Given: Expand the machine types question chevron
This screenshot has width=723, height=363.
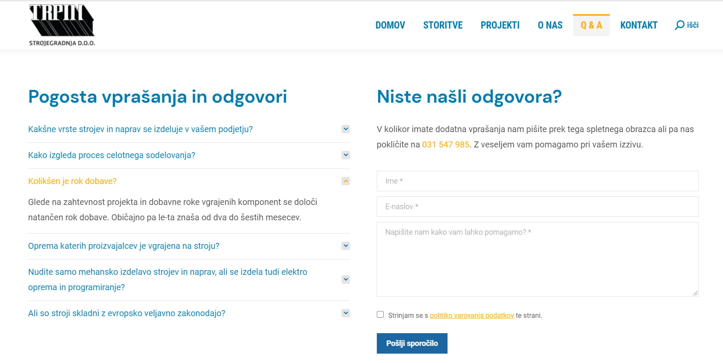Looking at the screenshot, I should click(x=346, y=129).
